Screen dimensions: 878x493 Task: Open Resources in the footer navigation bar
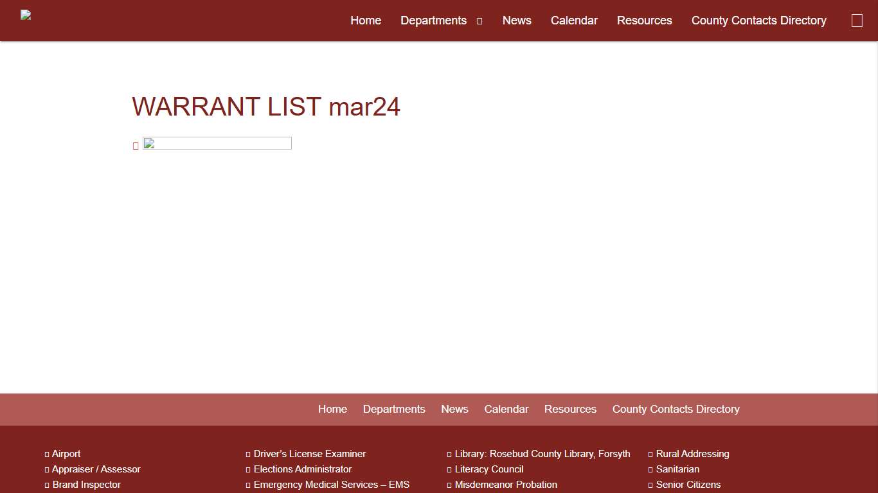570,409
